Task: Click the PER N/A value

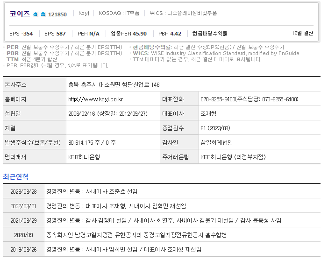Action: click(x=88, y=34)
